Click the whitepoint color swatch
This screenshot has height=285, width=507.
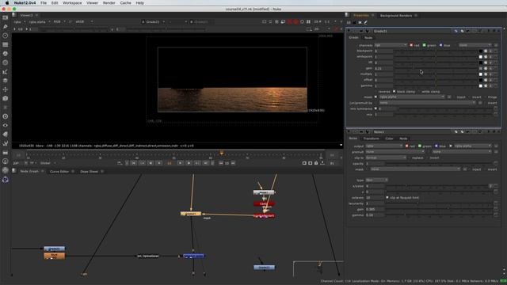coord(481,57)
